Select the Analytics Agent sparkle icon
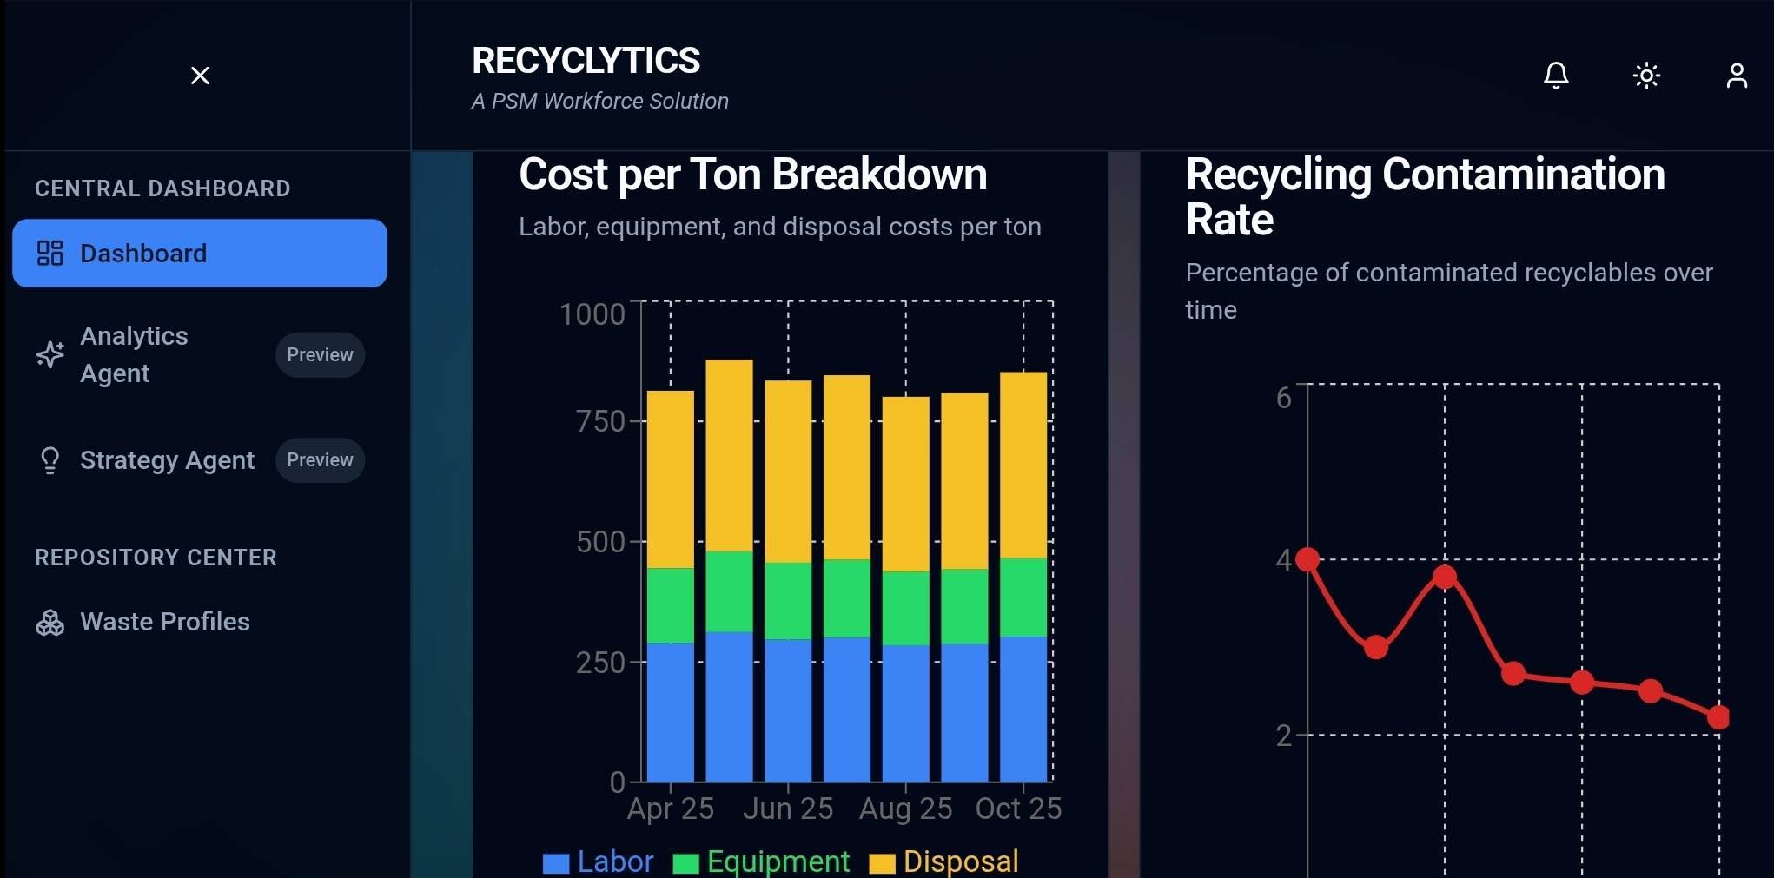 (50, 354)
